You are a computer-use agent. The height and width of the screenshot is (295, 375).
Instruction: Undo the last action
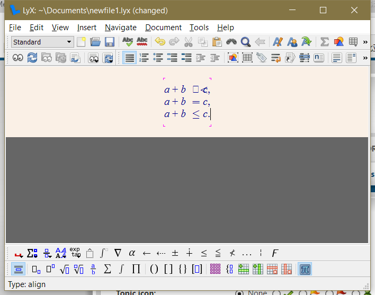(160, 42)
